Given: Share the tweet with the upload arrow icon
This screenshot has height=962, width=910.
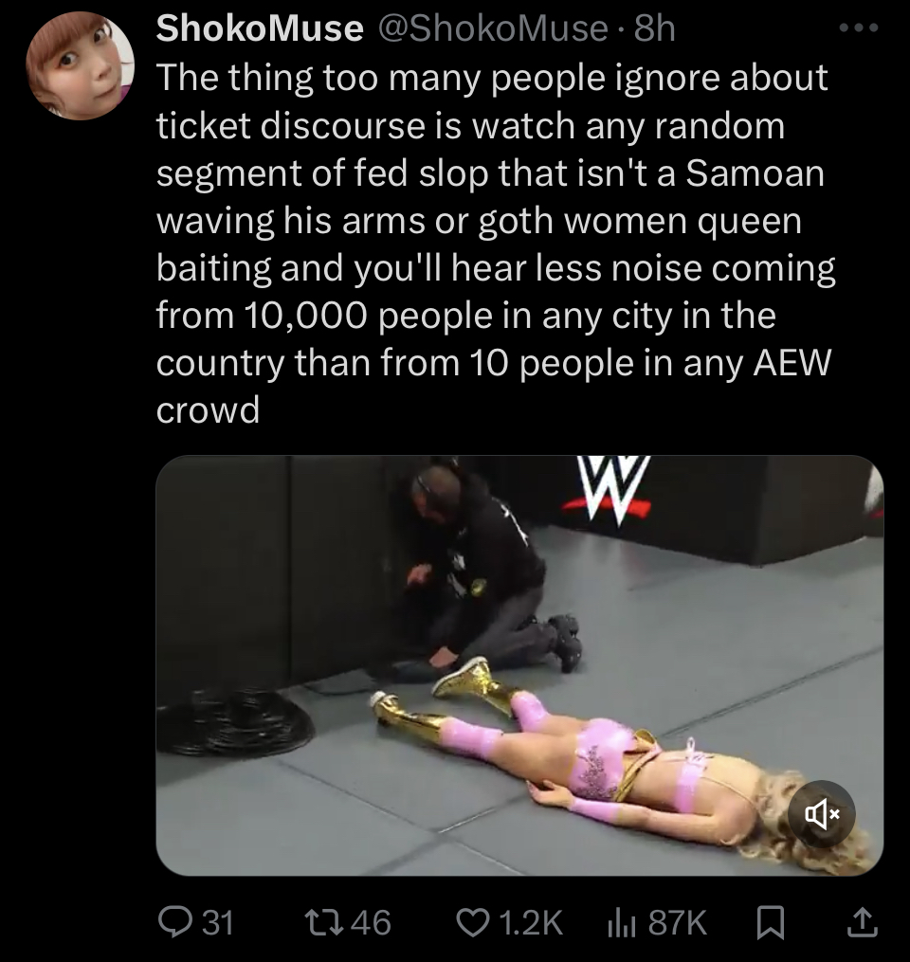Looking at the screenshot, I should [x=863, y=922].
